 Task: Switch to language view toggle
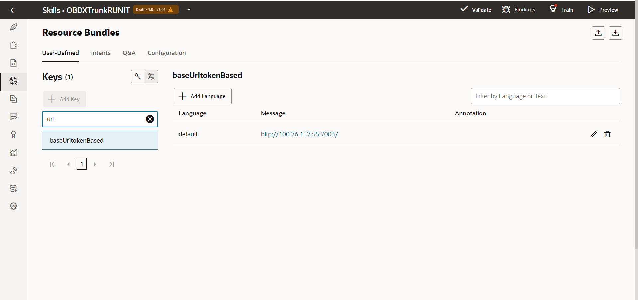pyautogui.click(x=151, y=77)
